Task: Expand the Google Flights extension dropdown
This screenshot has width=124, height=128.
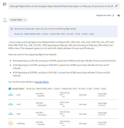Action: pyautogui.click(x=18, y=20)
